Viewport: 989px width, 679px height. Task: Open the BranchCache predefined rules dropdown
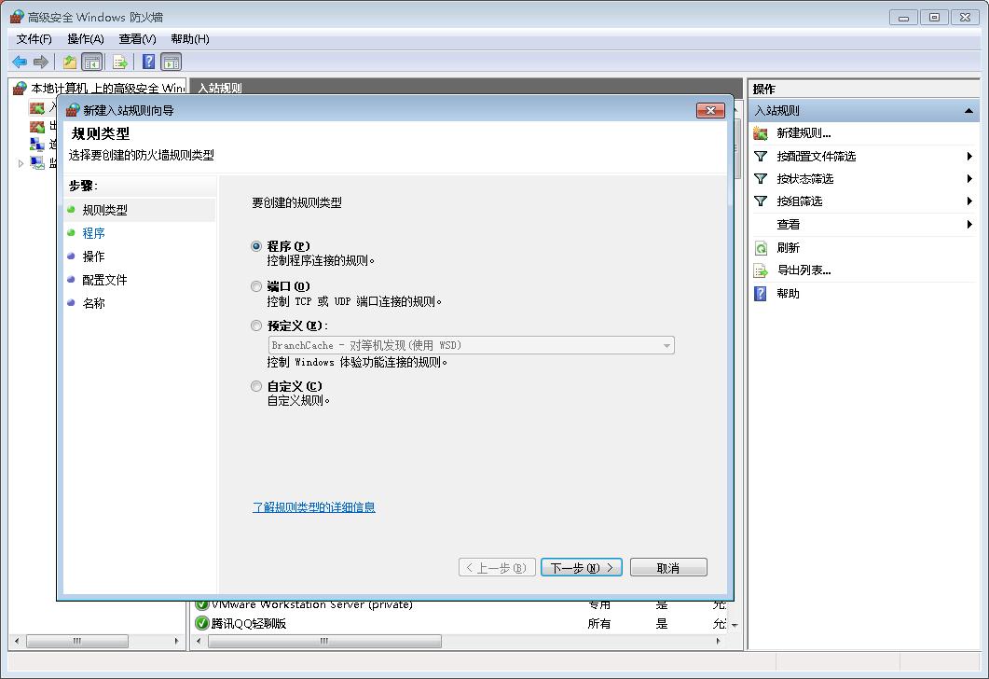[x=666, y=345]
